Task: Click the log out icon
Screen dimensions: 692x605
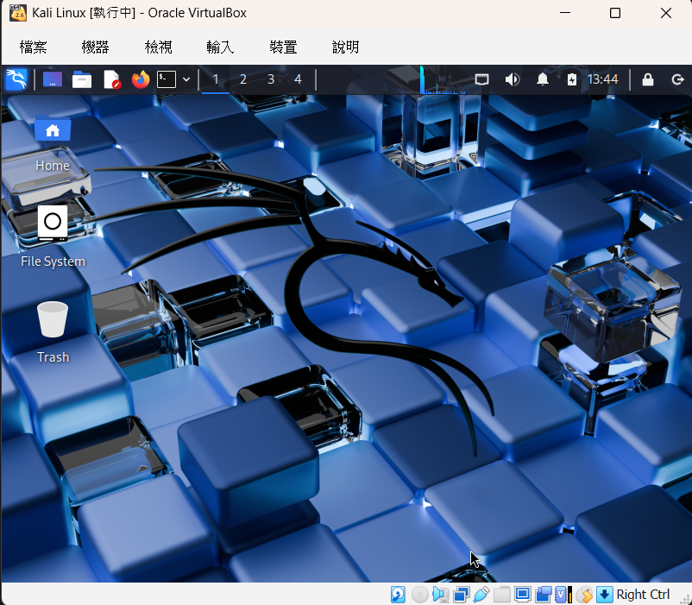Action: [x=677, y=79]
